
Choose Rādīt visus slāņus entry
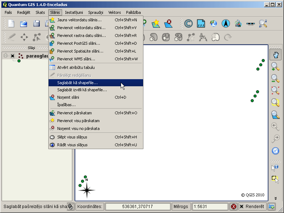(x=96, y=145)
